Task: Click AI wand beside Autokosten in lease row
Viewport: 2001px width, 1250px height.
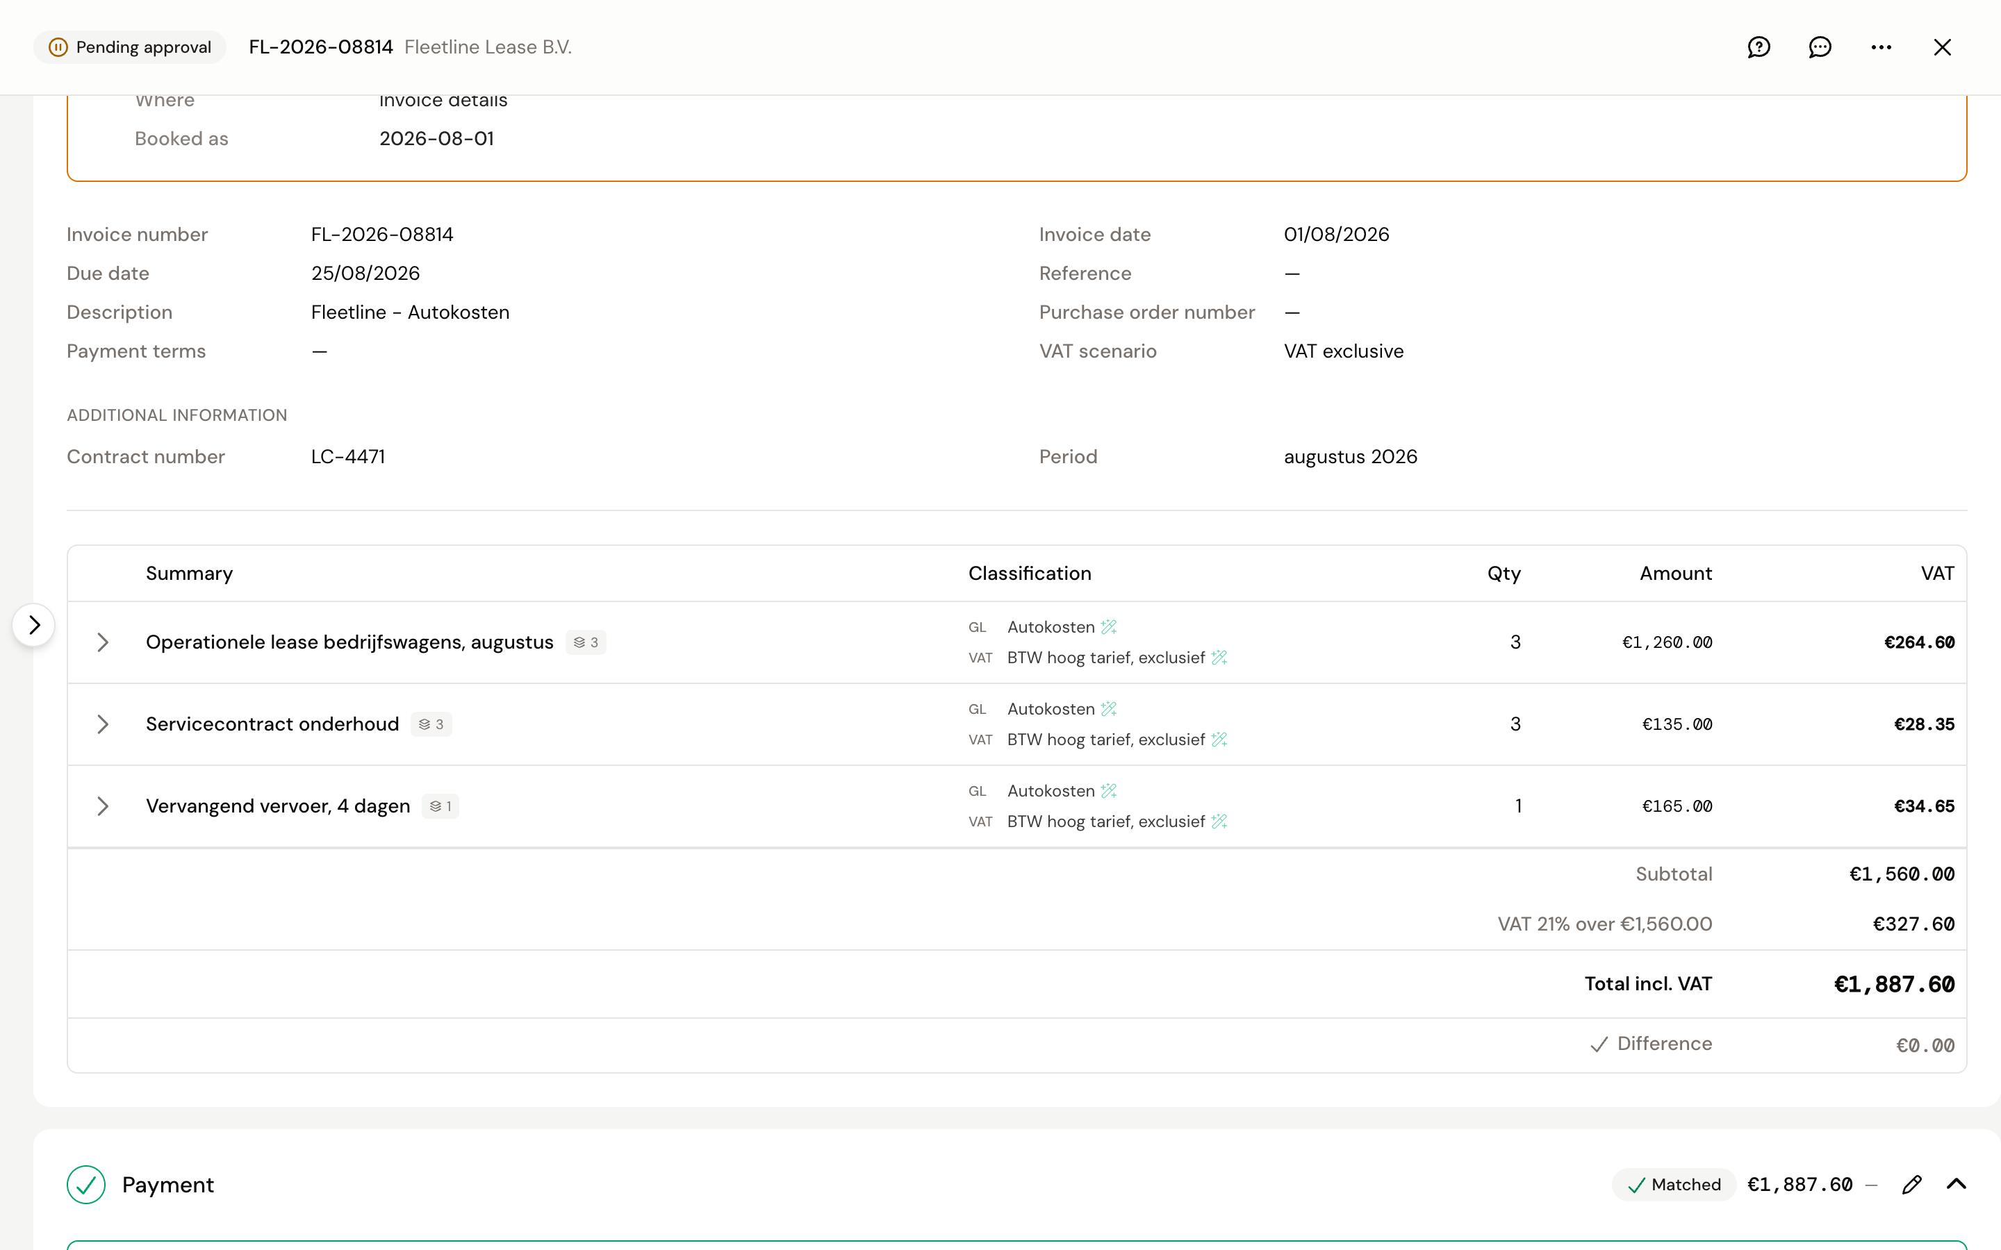Action: coord(1109,626)
